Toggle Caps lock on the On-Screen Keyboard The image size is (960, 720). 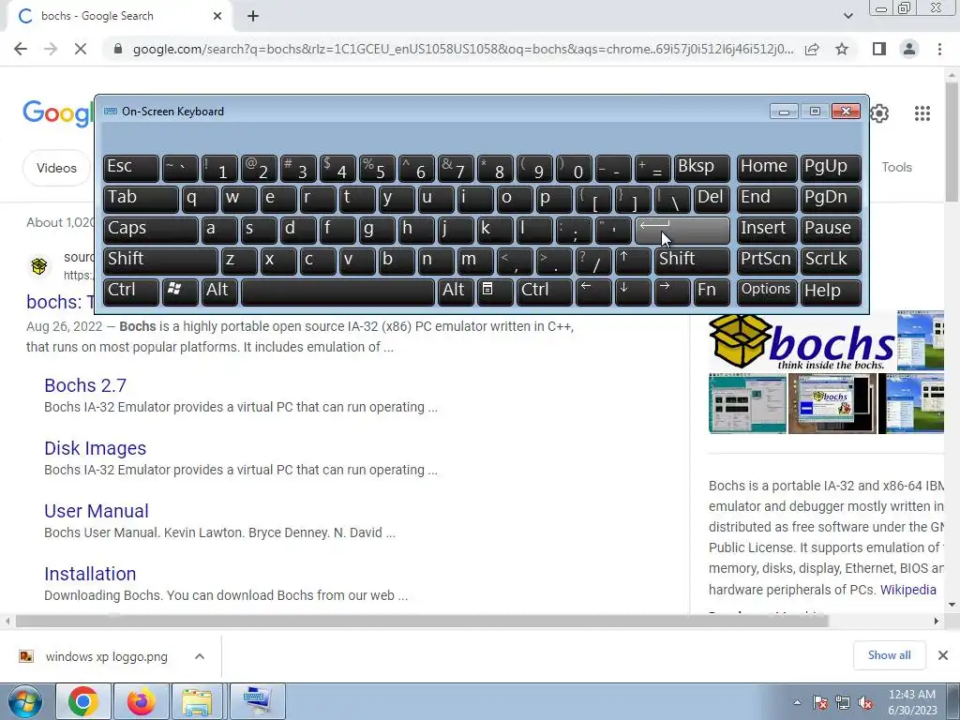click(151, 231)
